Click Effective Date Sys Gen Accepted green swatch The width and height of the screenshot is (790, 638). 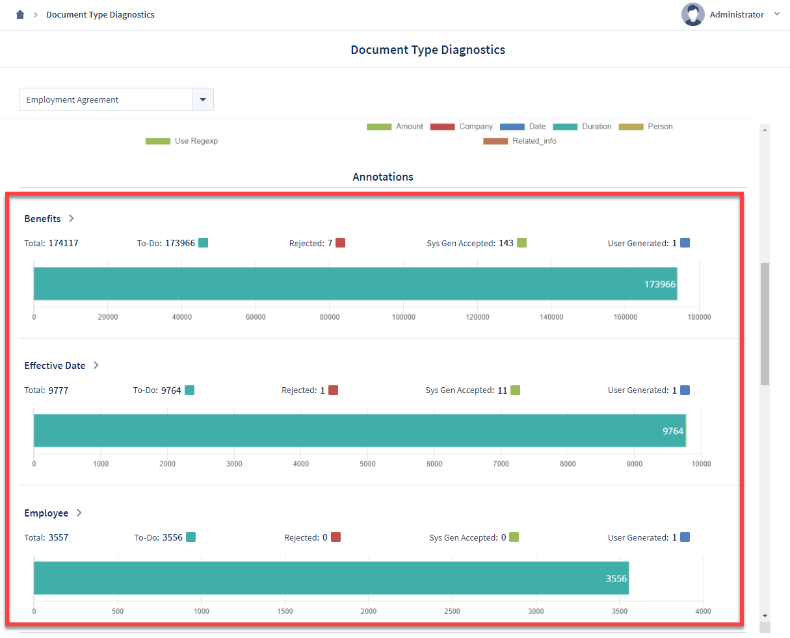pos(516,390)
